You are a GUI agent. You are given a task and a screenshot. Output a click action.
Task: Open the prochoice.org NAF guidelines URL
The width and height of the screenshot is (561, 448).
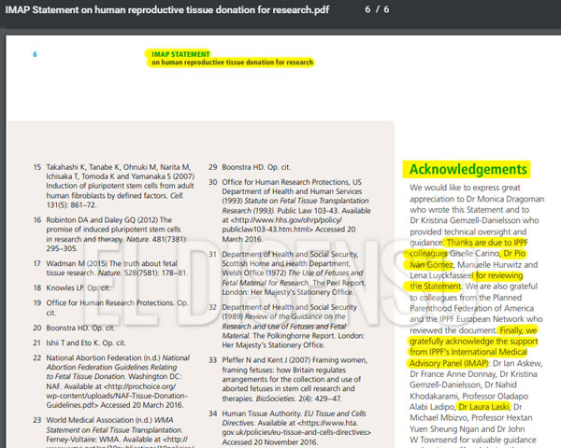(117, 396)
